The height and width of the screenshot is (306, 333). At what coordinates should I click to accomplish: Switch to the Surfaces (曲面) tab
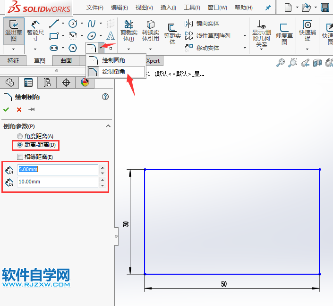point(66,61)
